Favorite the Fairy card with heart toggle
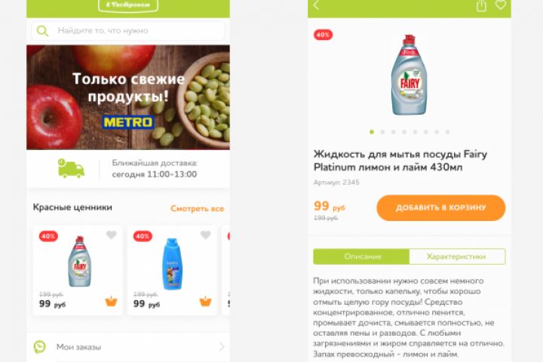This screenshot has width=543, height=362. (x=111, y=235)
